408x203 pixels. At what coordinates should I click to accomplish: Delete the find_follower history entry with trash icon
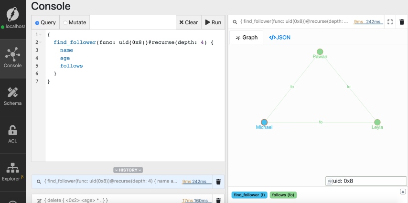click(218, 182)
